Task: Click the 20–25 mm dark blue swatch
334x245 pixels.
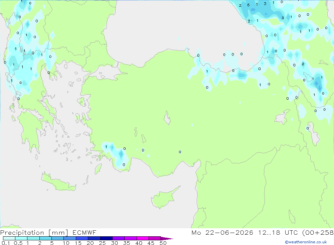Action: click(94, 238)
